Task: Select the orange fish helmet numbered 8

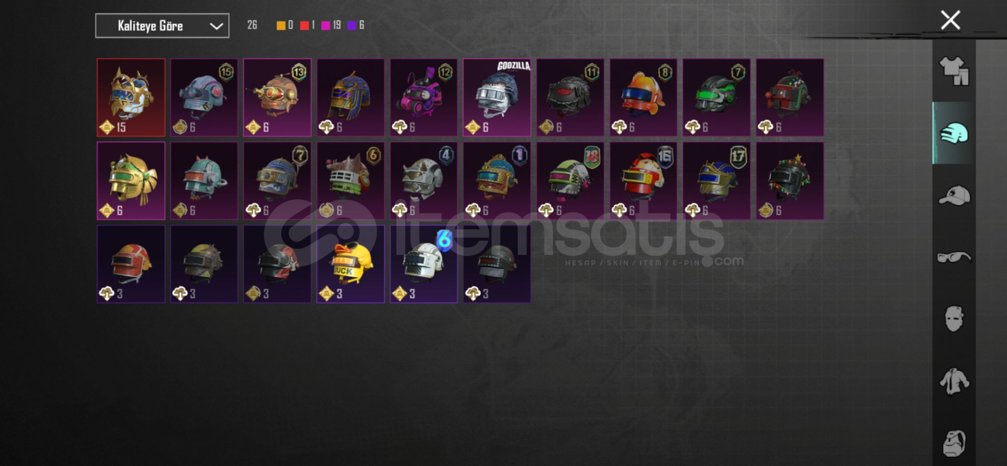Action: point(643,98)
